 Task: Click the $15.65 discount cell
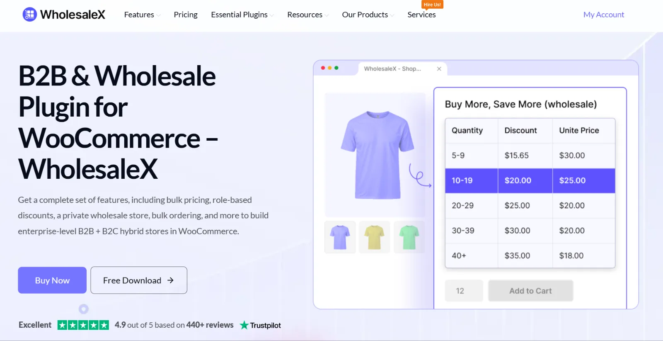(525, 156)
